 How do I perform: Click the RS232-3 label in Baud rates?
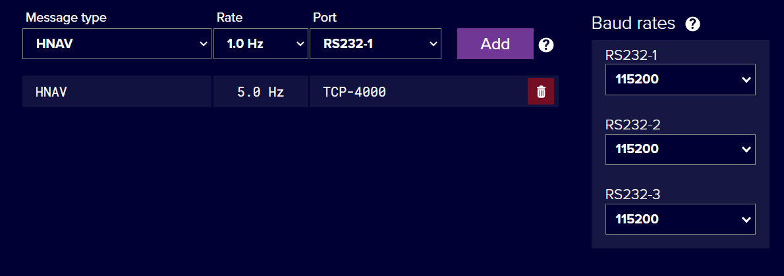pos(632,195)
